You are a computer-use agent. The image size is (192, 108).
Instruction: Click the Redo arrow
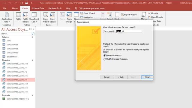[x=16, y=3]
